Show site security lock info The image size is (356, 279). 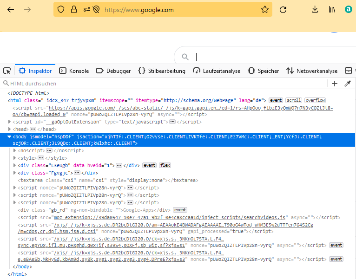74,10
